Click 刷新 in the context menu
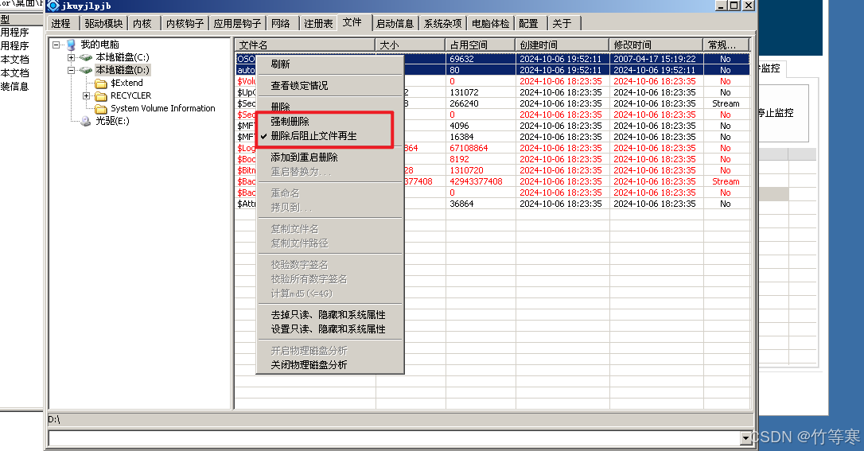 pos(280,64)
